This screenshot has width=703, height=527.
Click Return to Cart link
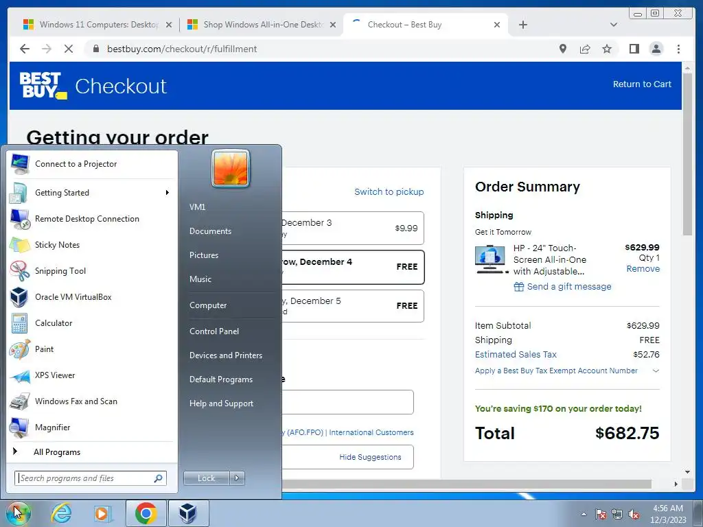(642, 84)
